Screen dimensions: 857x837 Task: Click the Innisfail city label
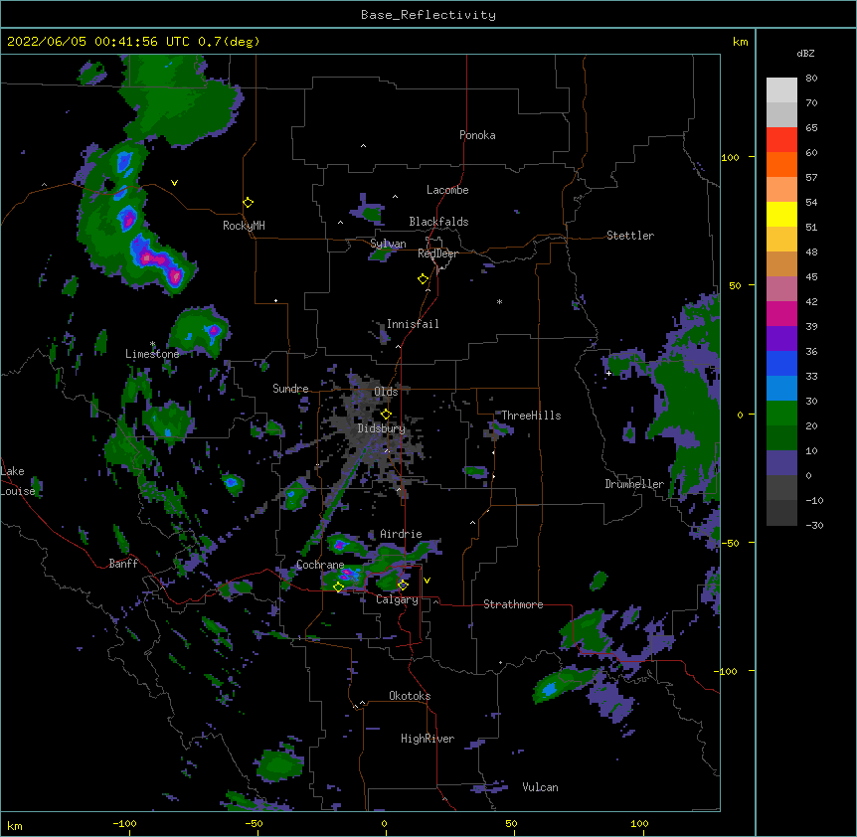pos(413,324)
